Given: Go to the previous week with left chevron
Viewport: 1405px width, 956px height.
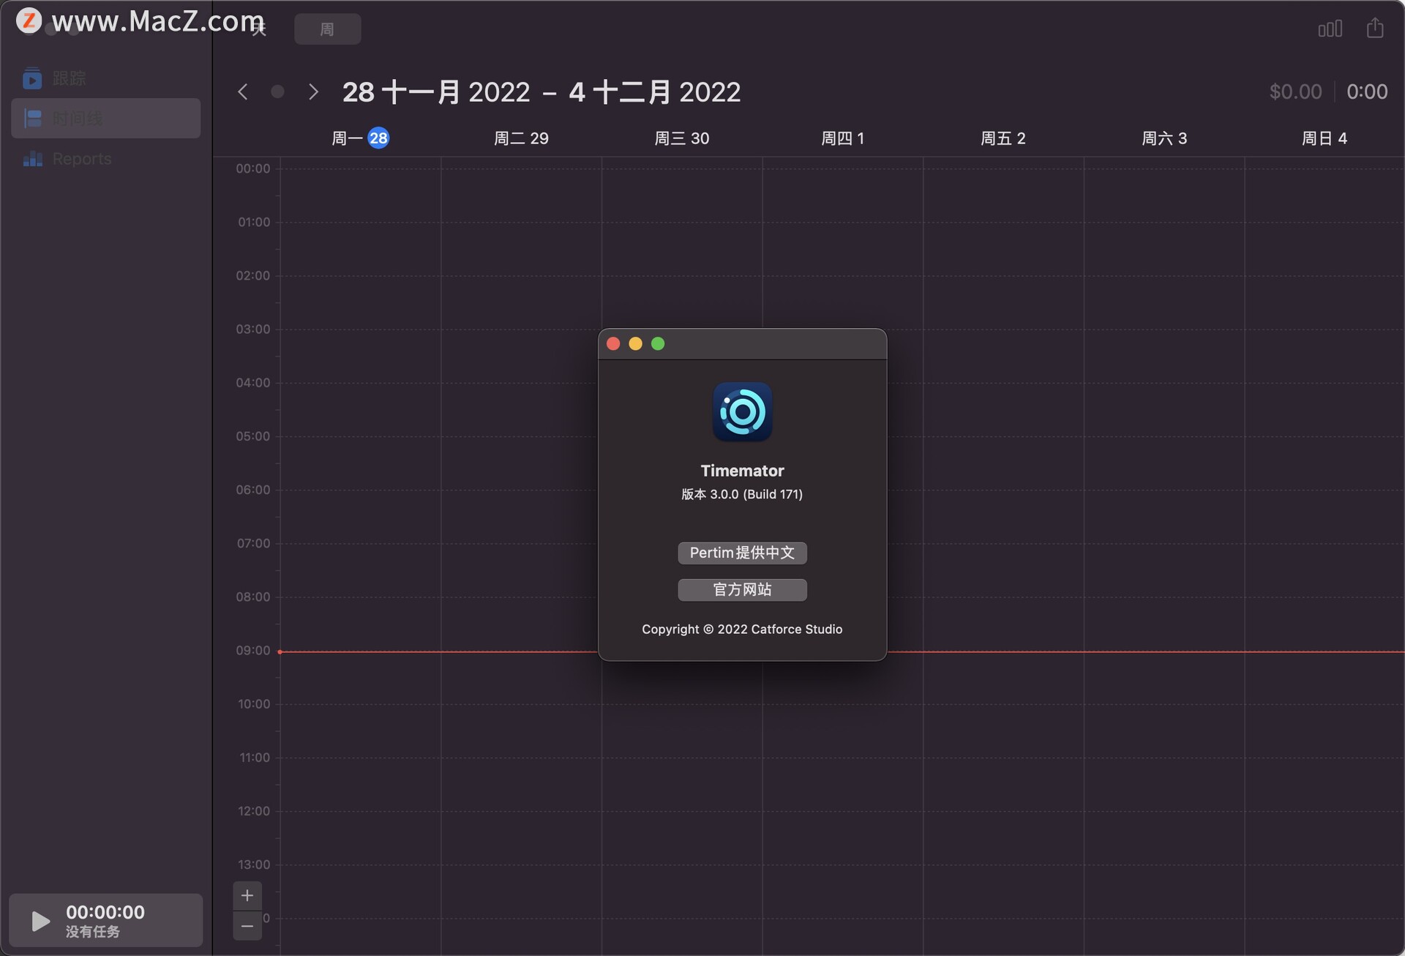Looking at the screenshot, I should 242,92.
